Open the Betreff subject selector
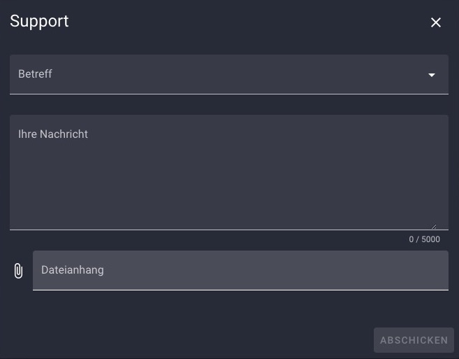The image size is (459, 359). point(229,74)
